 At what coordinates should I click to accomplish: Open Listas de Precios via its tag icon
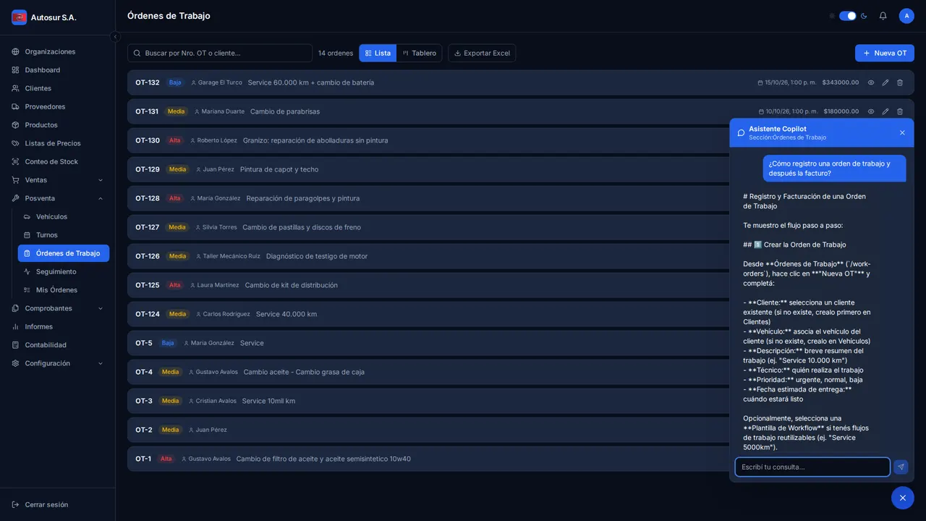pyautogui.click(x=15, y=143)
